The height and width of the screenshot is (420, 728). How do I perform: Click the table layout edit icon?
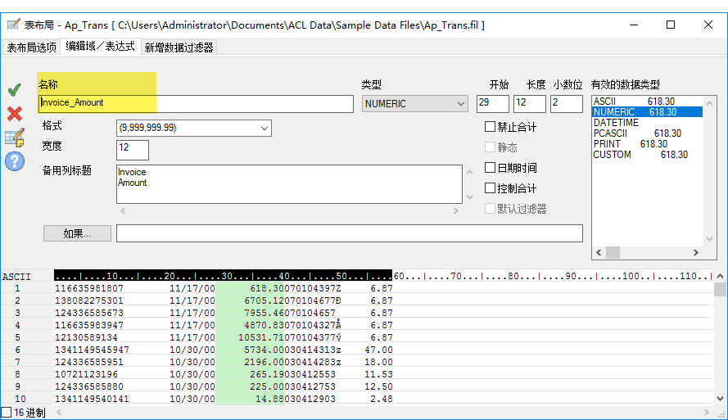(15, 138)
